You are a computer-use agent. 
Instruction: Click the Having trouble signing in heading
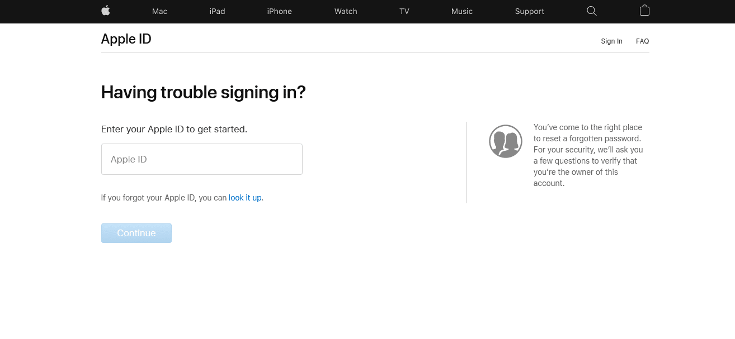point(203,92)
